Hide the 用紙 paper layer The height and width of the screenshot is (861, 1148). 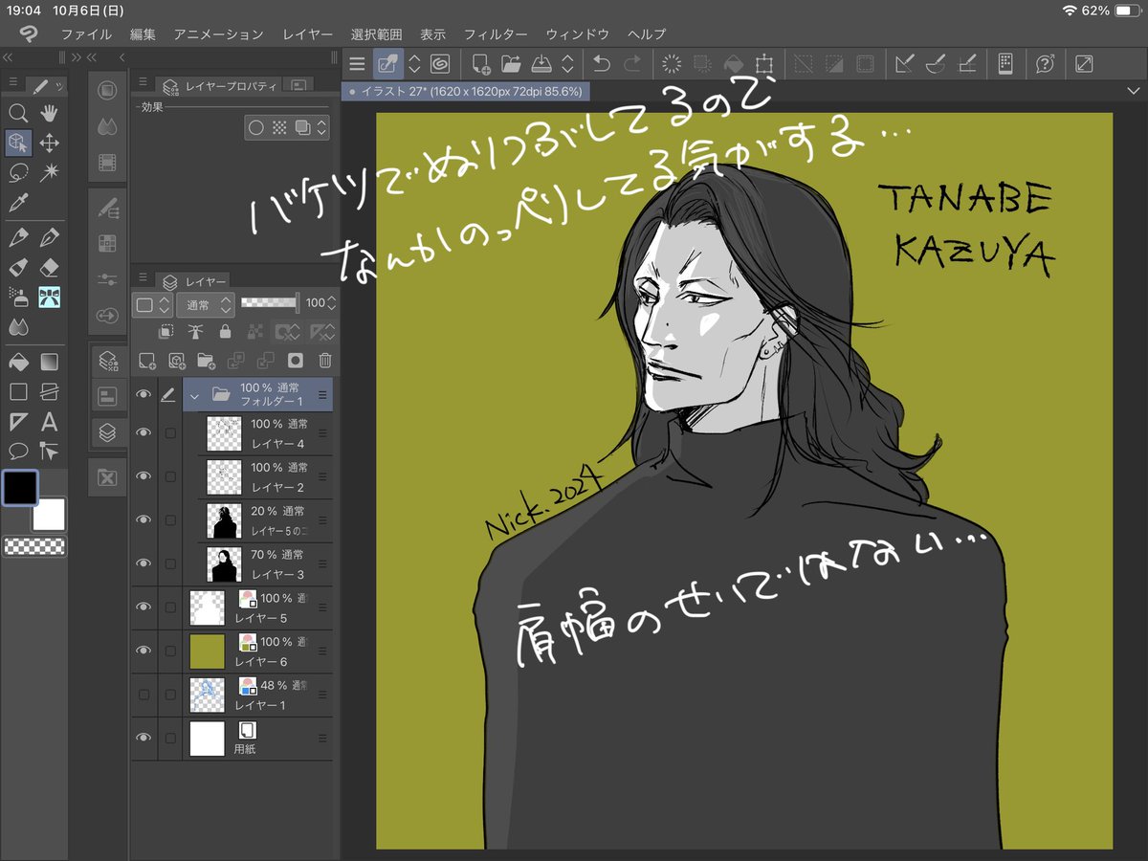(143, 738)
